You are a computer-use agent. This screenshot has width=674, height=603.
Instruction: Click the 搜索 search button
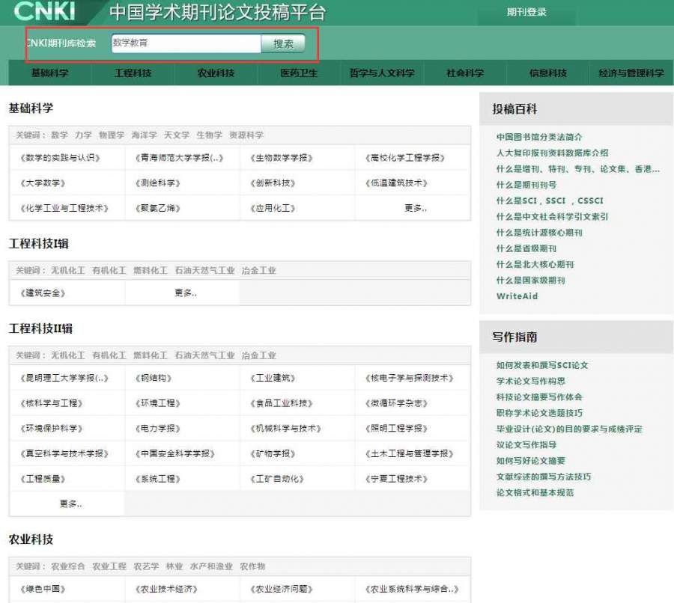pyautogui.click(x=283, y=43)
